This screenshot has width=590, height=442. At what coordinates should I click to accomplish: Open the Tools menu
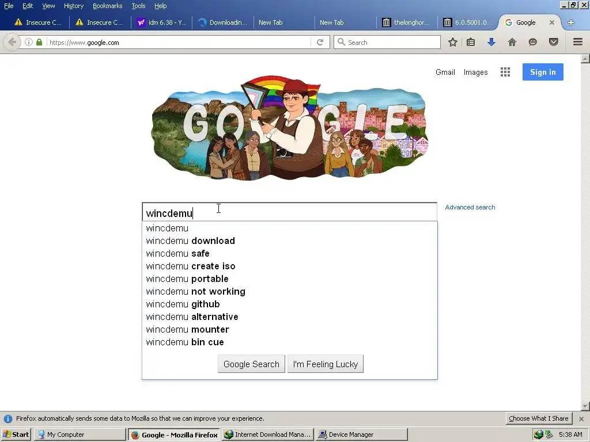point(138,6)
